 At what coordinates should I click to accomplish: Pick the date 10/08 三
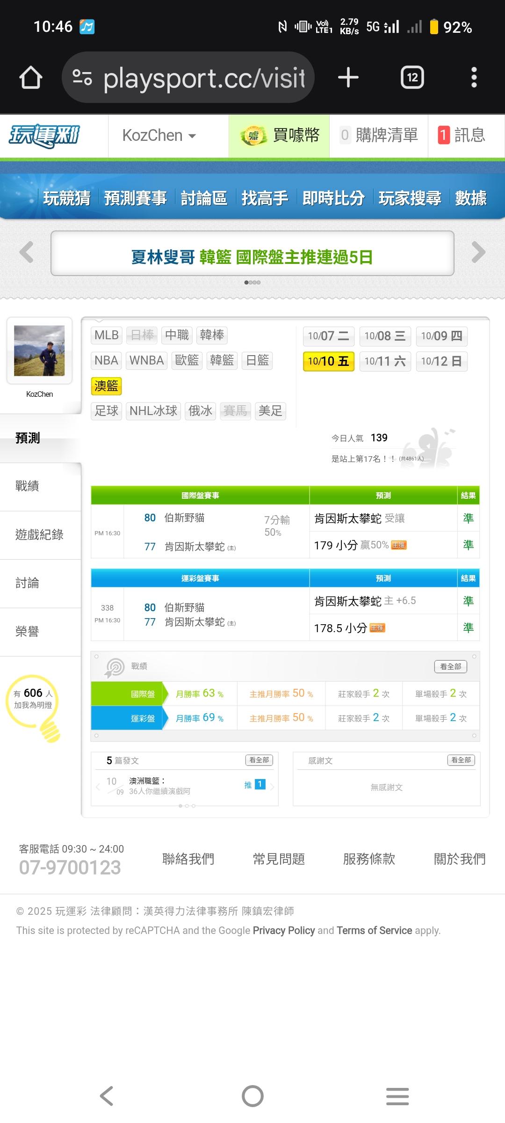tap(385, 336)
